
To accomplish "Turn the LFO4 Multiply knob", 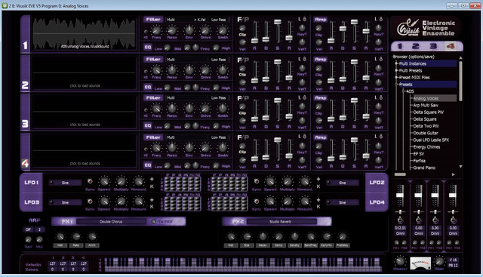I will pyautogui.click(x=287, y=202).
